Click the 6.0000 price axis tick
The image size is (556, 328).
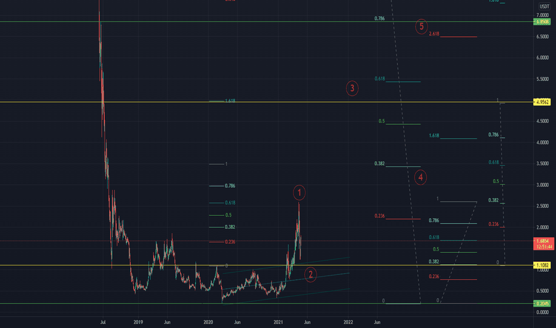(542, 58)
